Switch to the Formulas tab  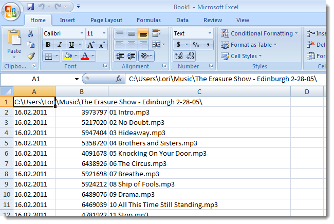tap(149, 20)
